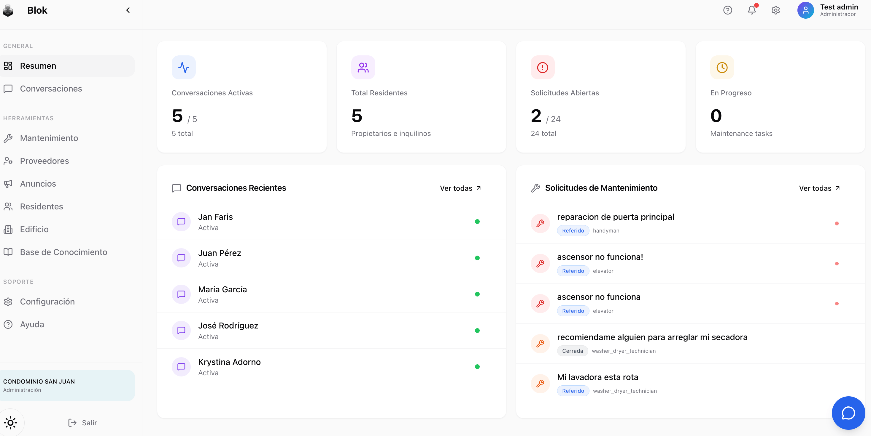Click the Solicitudes Abiertas alert icon
The image size is (871, 436).
542,68
